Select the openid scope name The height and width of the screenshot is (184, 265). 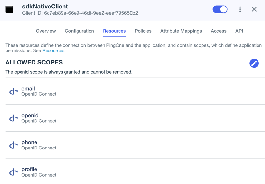[x=30, y=116]
